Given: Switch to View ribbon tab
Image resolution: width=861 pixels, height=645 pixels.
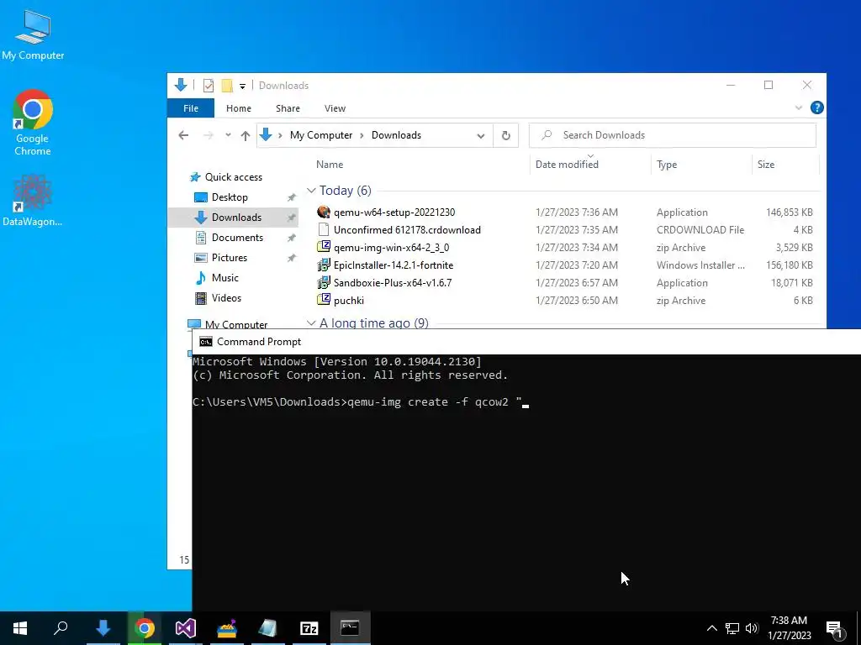Looking at the screenshot, I should tap(335, 108).
